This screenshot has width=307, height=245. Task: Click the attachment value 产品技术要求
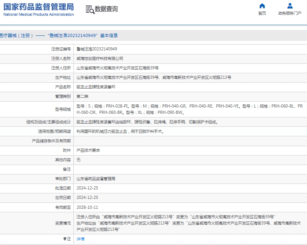(88, 150)
